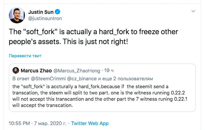Viewport: 205px width, 130px height.
Task: Open Marcus Zhao's small avatar
Action: (16, 70)
